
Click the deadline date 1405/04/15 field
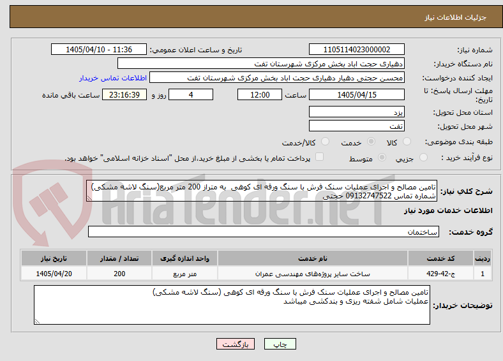356,94
